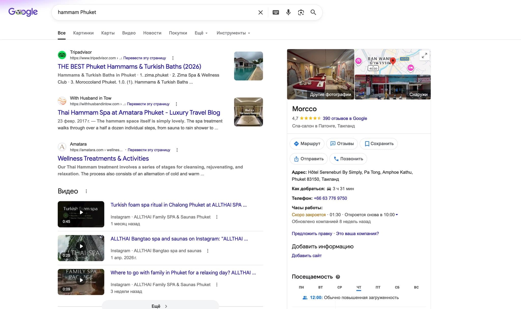
Task: Play the Turkish foam spa video thumbnail
Action: (x=81, y=214)
